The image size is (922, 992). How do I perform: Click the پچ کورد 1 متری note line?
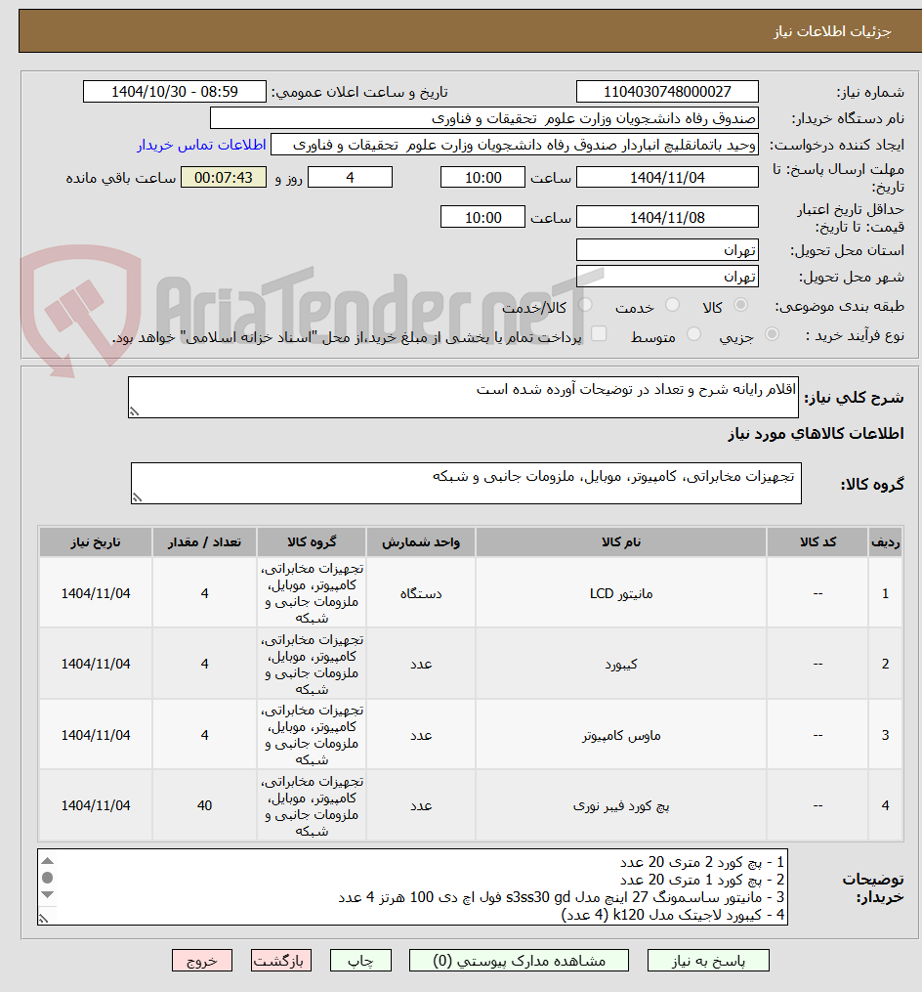pos(702,880)
